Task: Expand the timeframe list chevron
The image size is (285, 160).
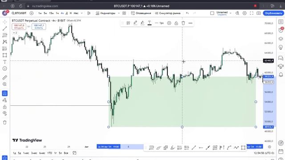Action: pos(81,13)
